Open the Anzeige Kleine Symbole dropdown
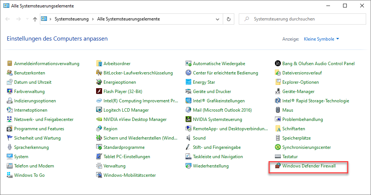Screen dimensions: 371x195 tap(321, 39)
